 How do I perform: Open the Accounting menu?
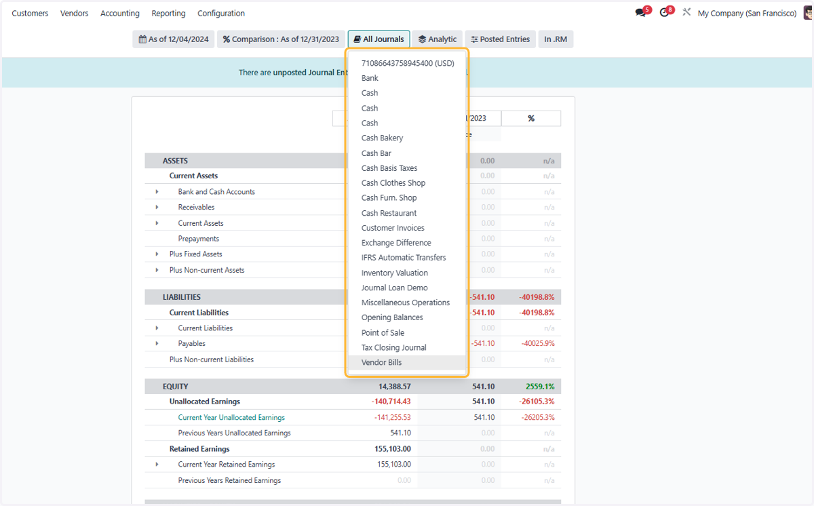click(120, 14)
